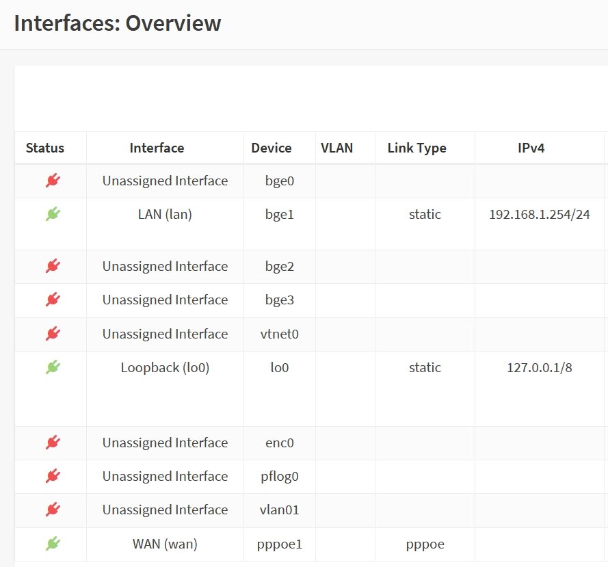This screenshot has height=567, width=608.
Task: Click the red status plug icon for bge3
Action: coord(53,300)
